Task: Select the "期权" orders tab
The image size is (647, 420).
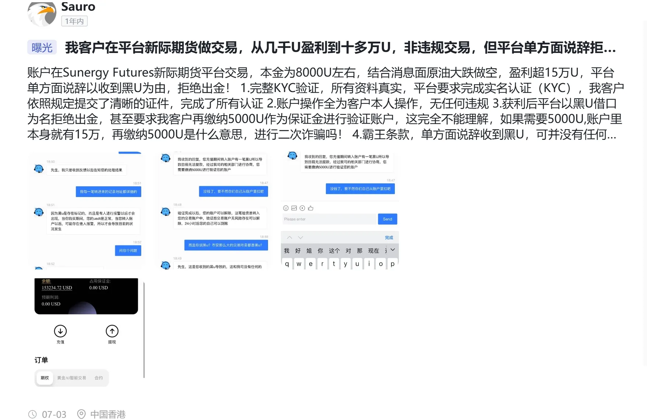Action: 45,378
